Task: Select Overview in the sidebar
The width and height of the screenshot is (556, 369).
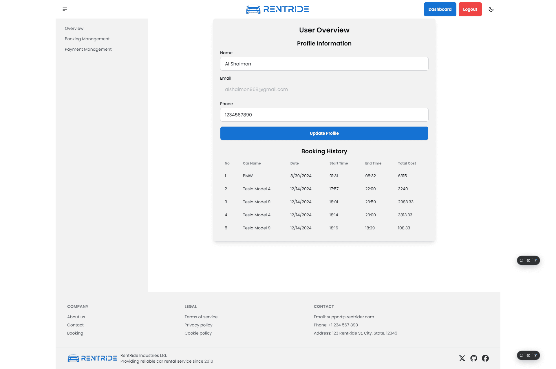Action: click(74, 28)
